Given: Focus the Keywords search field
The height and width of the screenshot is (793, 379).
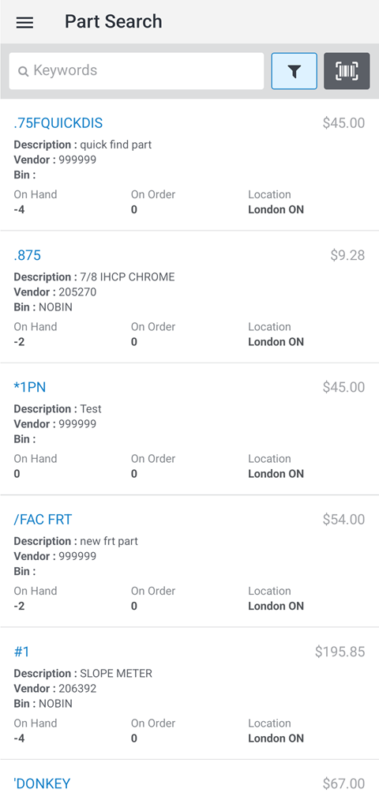Looking at the screenshot, I should [x=137, y=71].
